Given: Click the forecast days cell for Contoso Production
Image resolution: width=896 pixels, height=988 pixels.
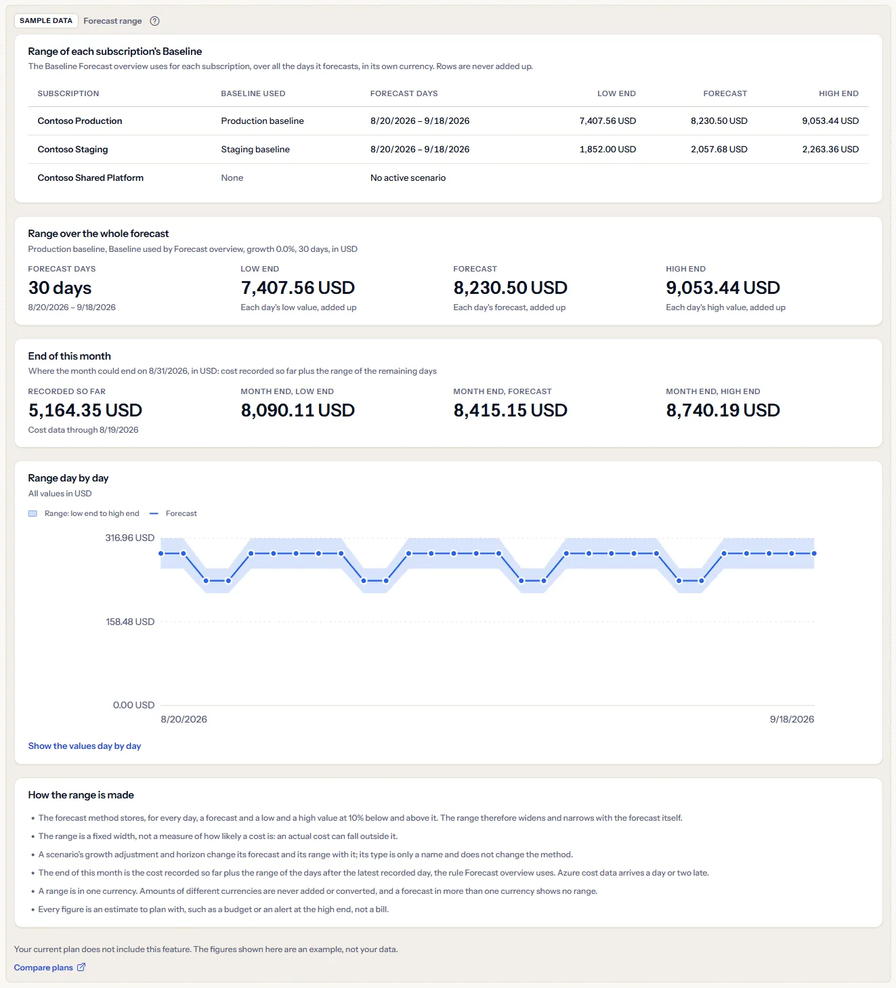Looking at the screenshot, I should coord(420,121).
